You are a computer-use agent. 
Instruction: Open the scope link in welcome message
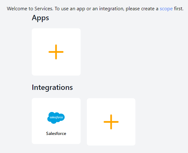(x=166, y=9)
